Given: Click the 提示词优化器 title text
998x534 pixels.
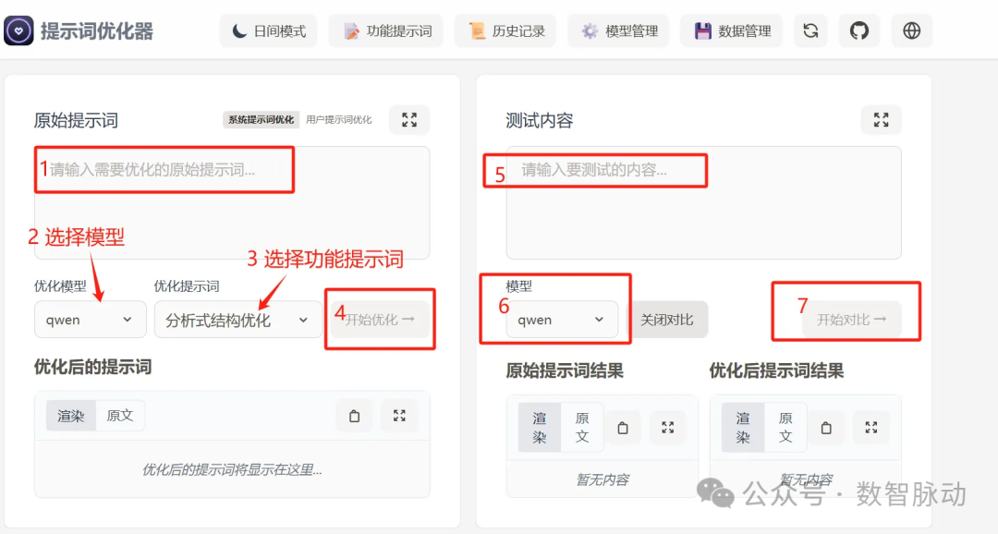Looking at the screenshot, I should click(97, 31).
